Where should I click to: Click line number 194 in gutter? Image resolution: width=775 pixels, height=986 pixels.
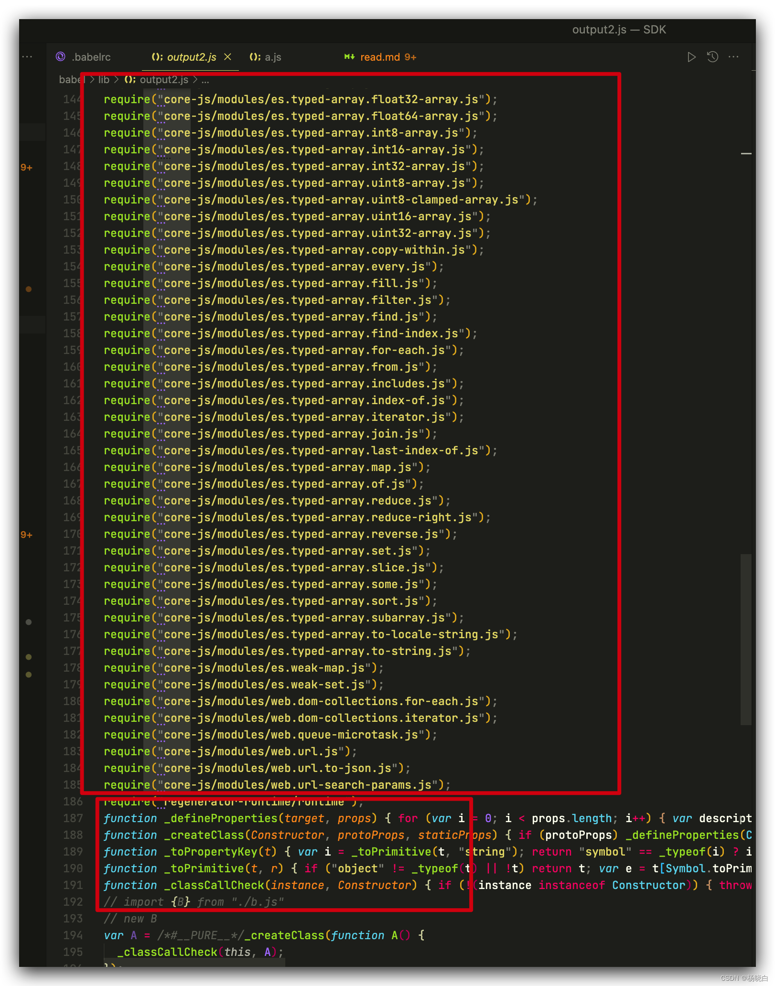[x=73, y=935]
